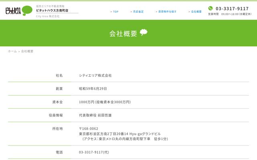Click the green phone icon
Screen dimensions: 257x160
pyautogui.click(x=210, y=8)
